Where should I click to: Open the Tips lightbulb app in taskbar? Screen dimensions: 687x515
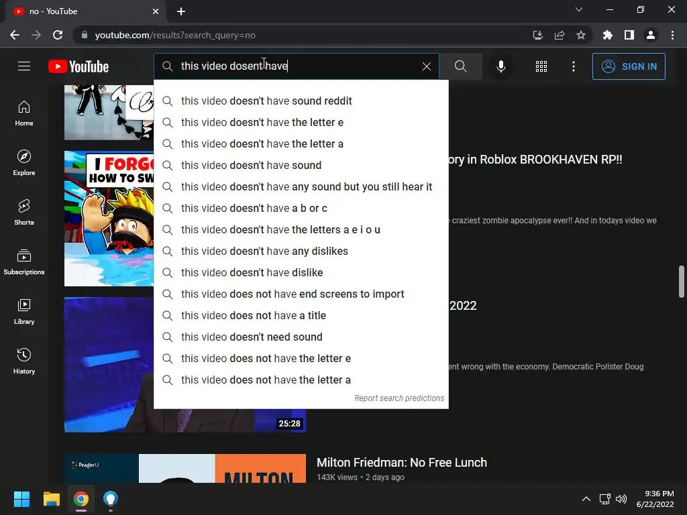111,499
